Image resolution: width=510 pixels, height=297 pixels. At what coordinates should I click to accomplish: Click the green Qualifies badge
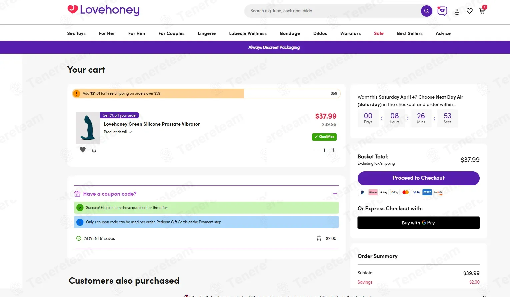[x=324, y=137]
